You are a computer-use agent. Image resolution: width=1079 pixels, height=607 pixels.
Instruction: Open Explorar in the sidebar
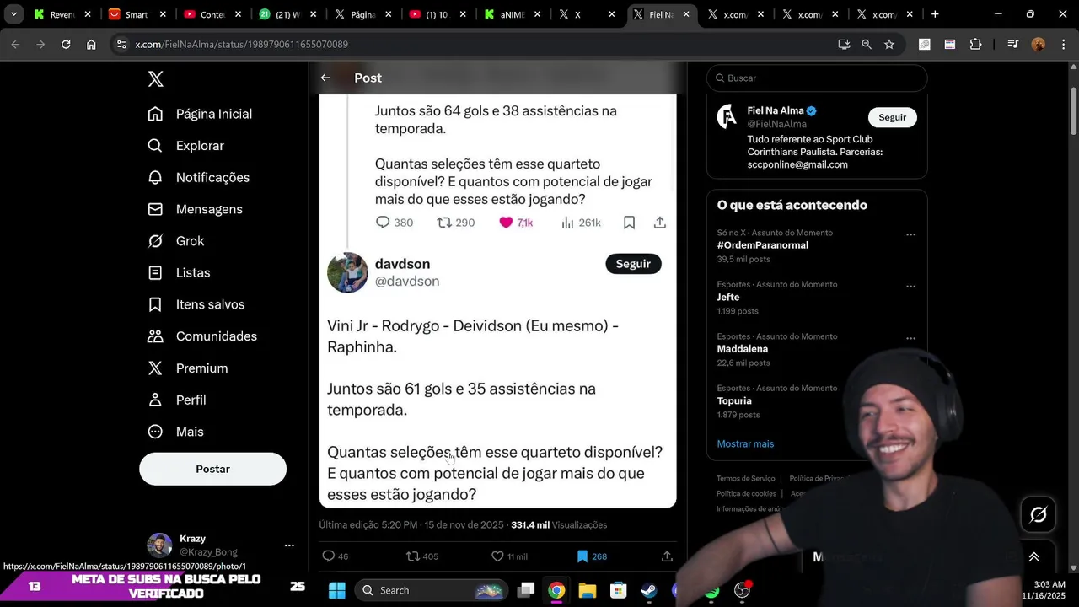[185, 146]
